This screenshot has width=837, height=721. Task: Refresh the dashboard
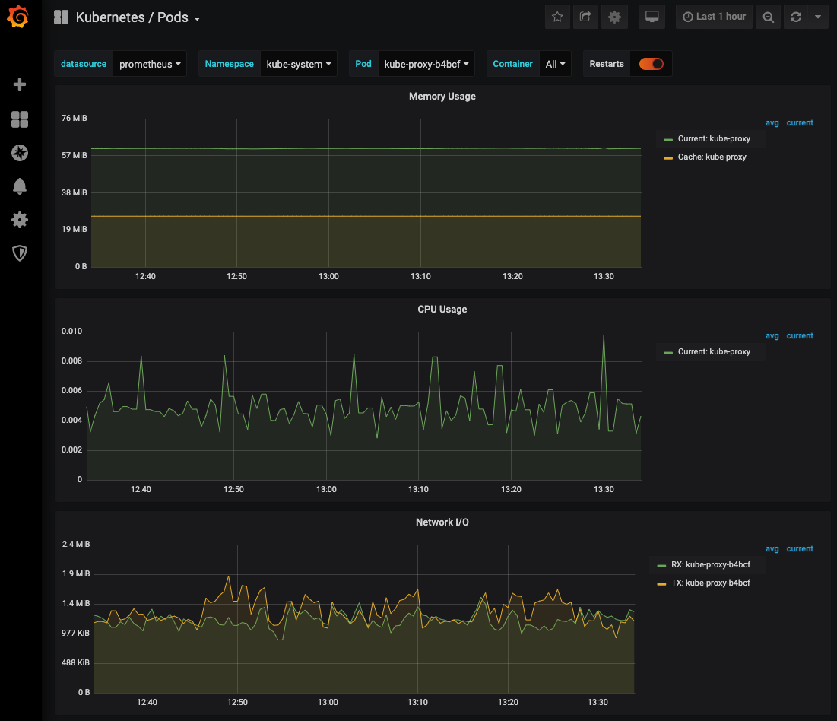tap(796, 17)
